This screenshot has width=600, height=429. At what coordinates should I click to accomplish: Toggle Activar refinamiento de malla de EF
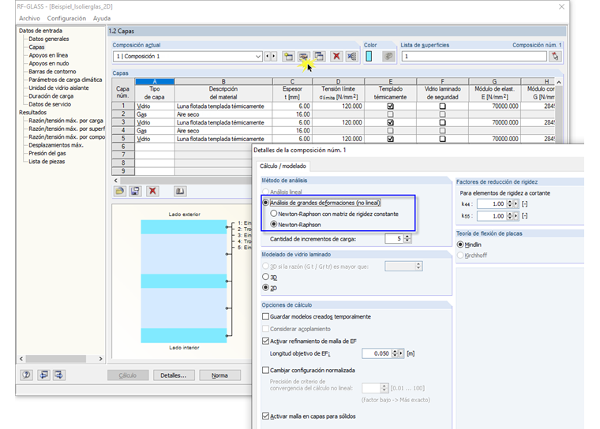click(x=265, y=341)
